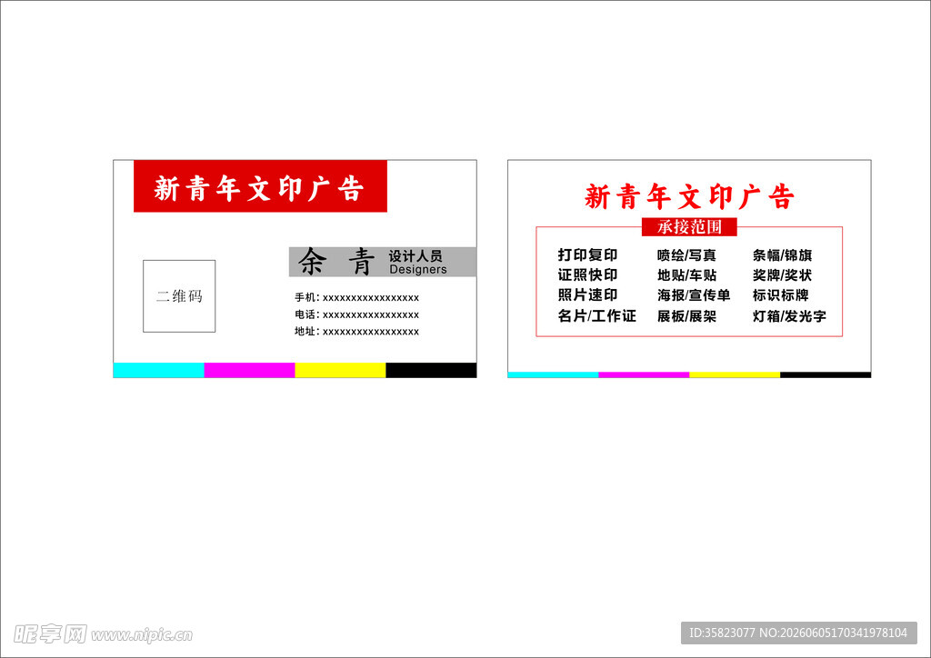This screenshot has width=931, height=658.
Task: Click the red 新青年文印广告 banner on left card
Action: [x=260, y=185]
